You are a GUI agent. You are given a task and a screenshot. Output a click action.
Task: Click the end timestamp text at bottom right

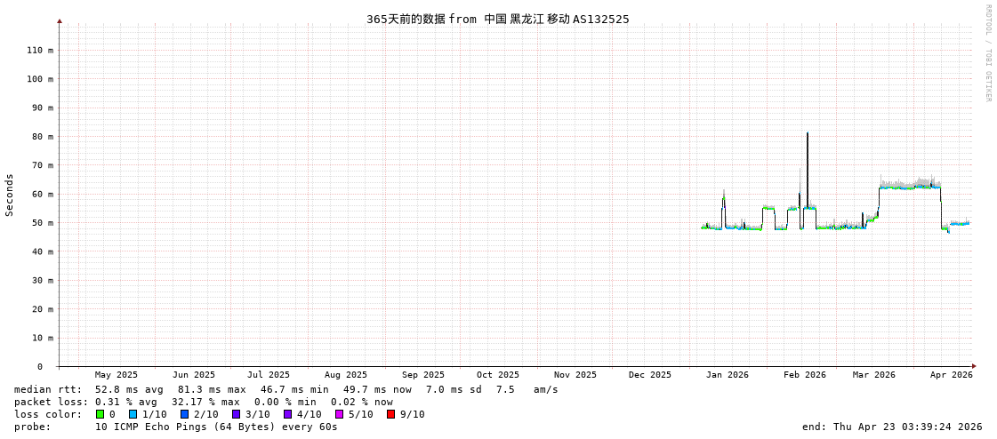[891, 427]
